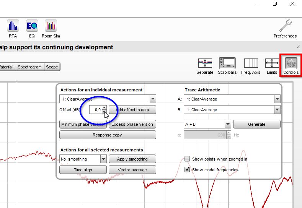The width and height of the screenshot is (302, 208).
Task: Increase Offset dB with up arrow
Action: click(x=104, y=108)
